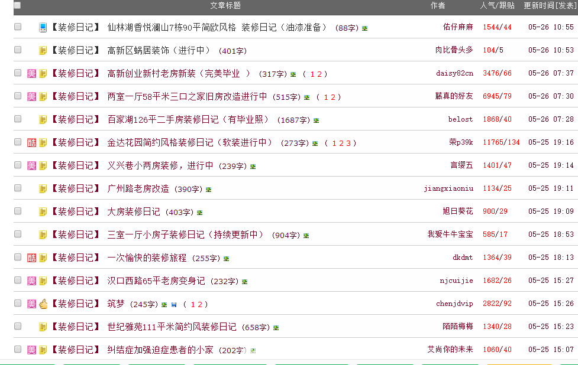Open the post 义兴巷小两房装修，进行中
The width and height of the screenshot is (578, 365).
point(160,165)
